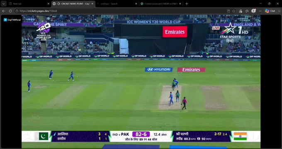The image size is (282, 149).
Task: Open the Favorites list toolbar icon
Action: pyautogui.click(x=247, y=11)
